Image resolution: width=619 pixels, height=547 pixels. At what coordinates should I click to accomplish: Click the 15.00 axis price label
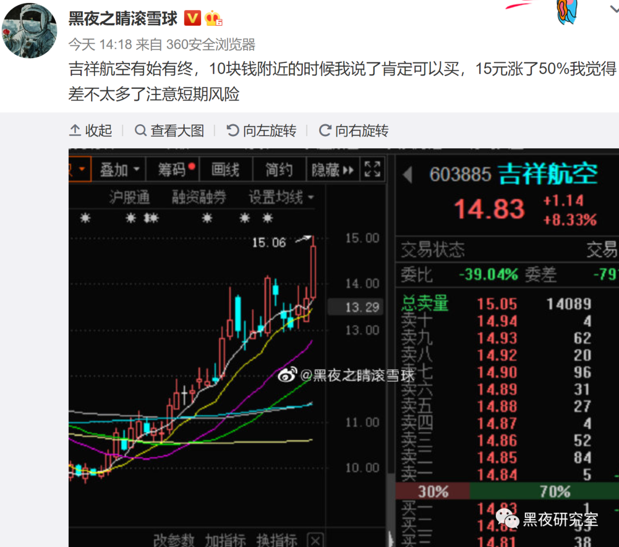[x=362, y=238]
